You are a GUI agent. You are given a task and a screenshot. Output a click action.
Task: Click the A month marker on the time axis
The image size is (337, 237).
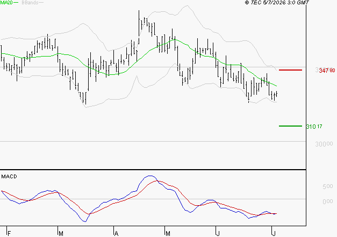116,234
